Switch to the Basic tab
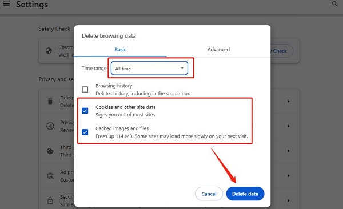Screen dimensions: 343x209 pos(121,50)
